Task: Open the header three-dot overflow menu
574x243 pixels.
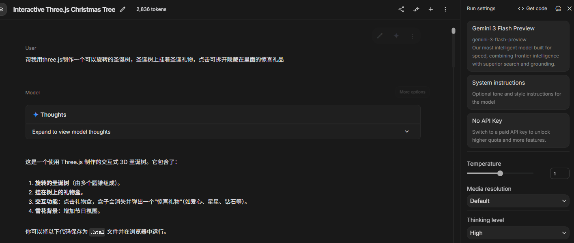Action: [445, 9]
